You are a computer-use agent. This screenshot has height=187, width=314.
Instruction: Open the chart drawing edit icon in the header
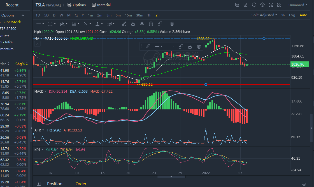[x=245, y=5]
